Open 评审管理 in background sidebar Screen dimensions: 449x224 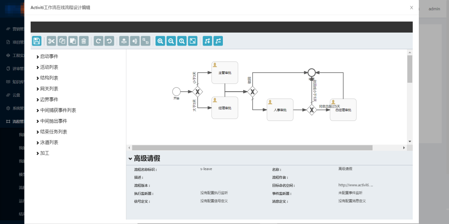point(16,68)
